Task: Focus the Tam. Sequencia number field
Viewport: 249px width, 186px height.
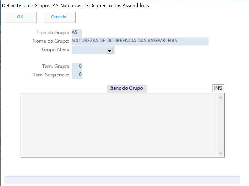Action: [77, 75]
